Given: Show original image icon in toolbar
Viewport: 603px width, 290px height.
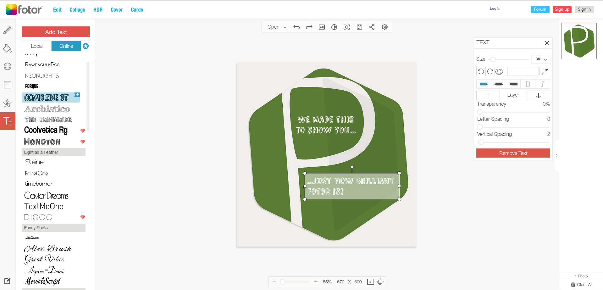Looking at the screenshot, I should point(322,27).
